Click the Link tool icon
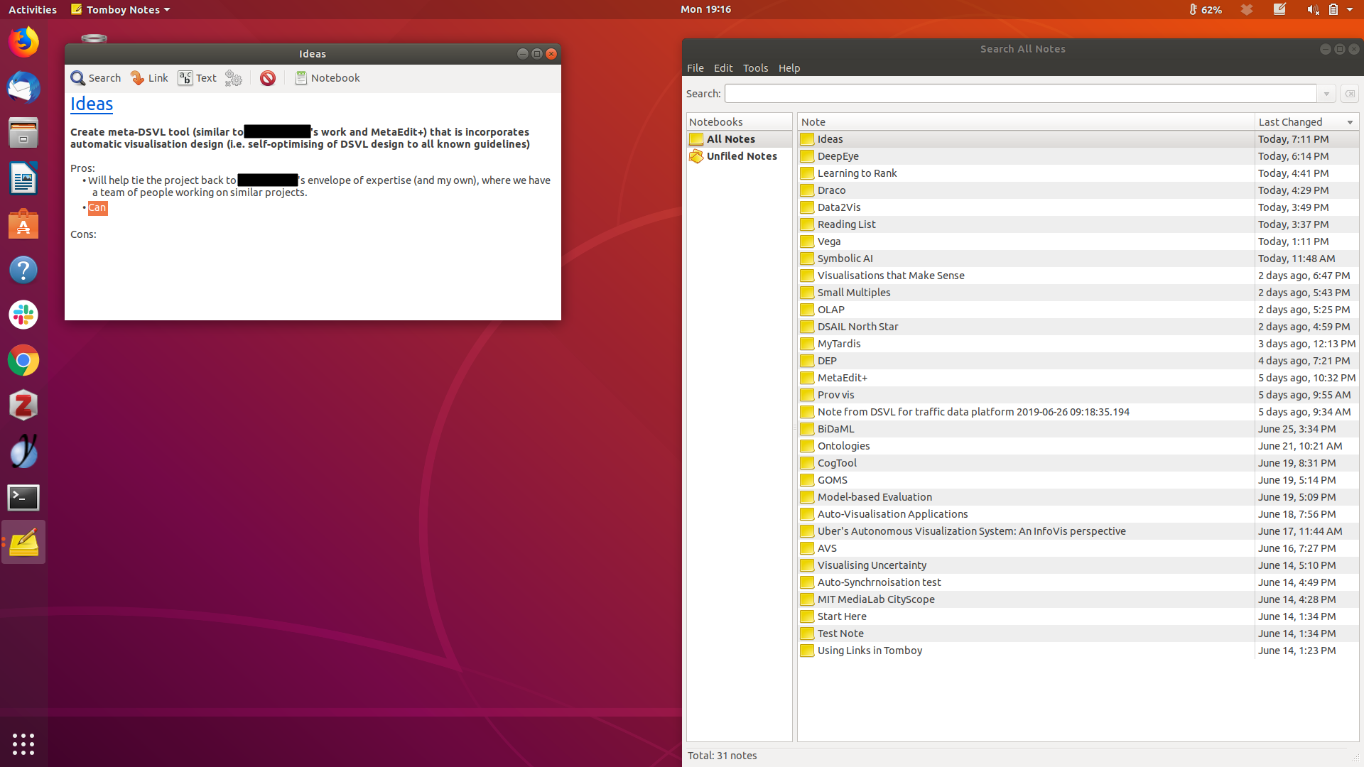 138,78
